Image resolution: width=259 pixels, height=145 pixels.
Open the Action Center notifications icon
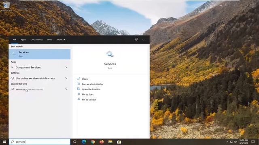[x=253, y=142]
